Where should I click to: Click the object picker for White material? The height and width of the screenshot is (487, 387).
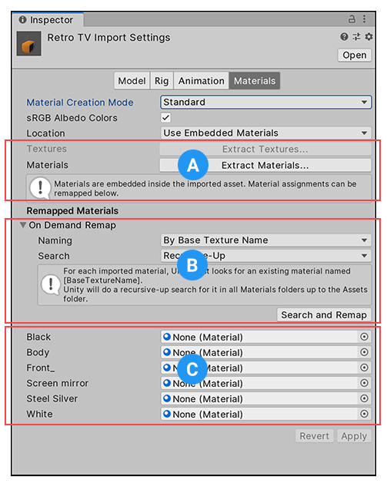point(365,414)
